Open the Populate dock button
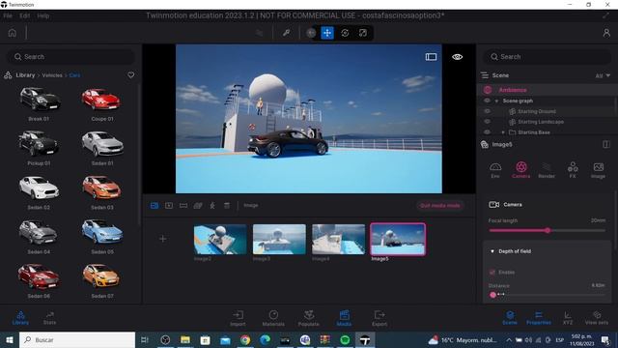Viewport: 618px width, 348px height. 309,318
